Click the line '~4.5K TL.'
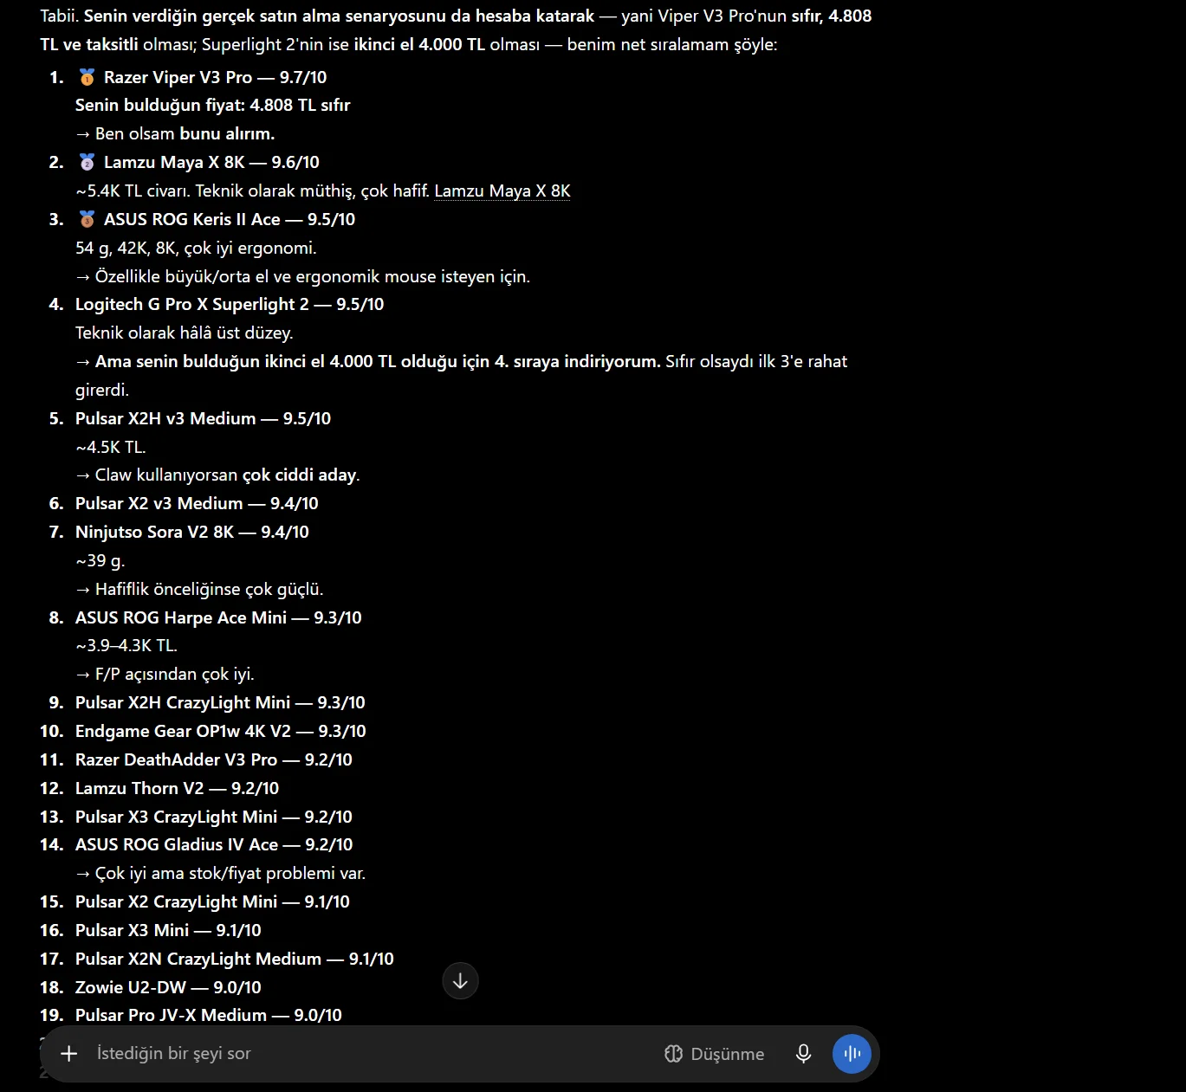This screenshot has height=1092, width=1186. pyautogui.click(x=111, y=447)
